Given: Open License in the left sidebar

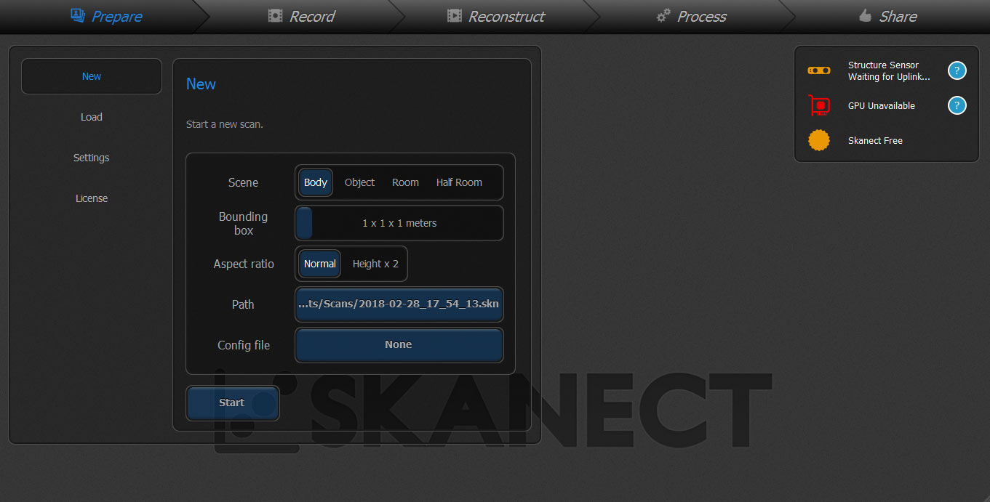Looking at the screenshot, I should [x=92, y=198].
